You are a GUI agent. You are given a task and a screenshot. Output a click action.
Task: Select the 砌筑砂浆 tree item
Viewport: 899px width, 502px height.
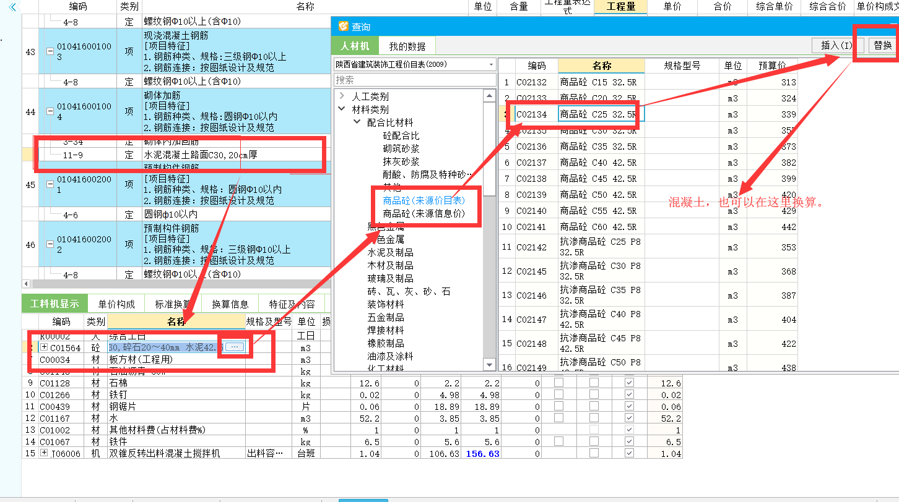(x=401, y=148)
